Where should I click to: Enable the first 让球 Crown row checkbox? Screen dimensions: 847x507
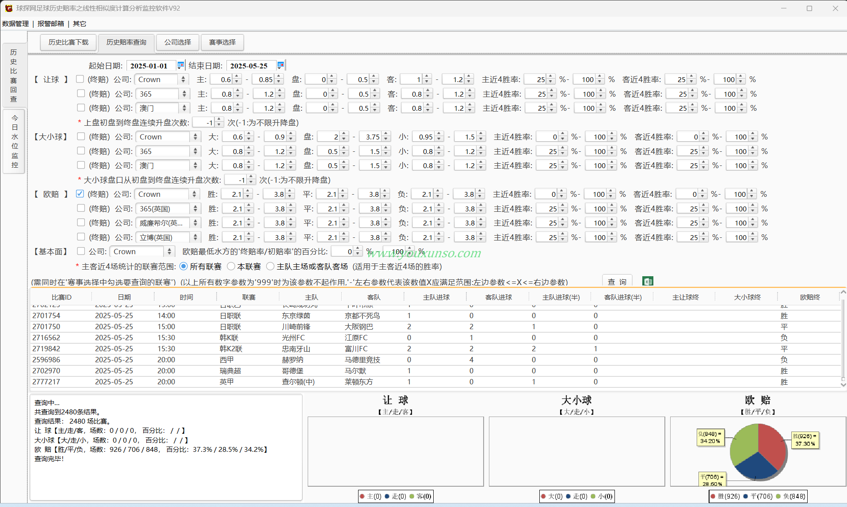point(80,79)
